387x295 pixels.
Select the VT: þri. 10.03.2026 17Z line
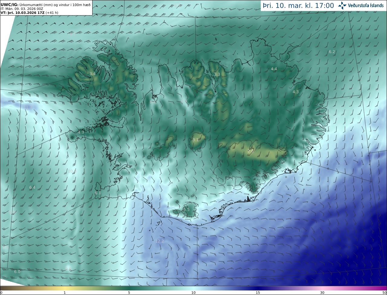(29, 13)
